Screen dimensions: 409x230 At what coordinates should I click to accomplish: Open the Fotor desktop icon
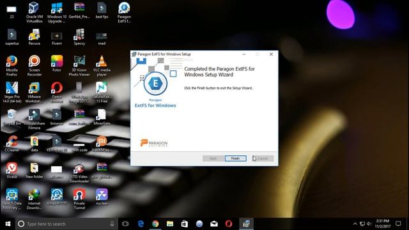(x=57, y=63)
